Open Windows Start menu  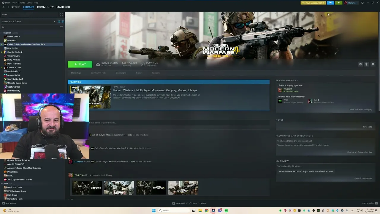coord(153,210)
